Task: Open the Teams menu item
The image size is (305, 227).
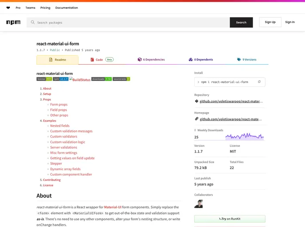Action: point(30,8)
